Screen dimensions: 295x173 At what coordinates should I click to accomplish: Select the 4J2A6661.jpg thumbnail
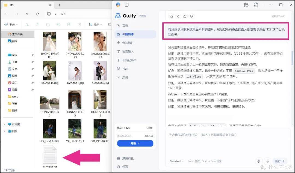75,70
